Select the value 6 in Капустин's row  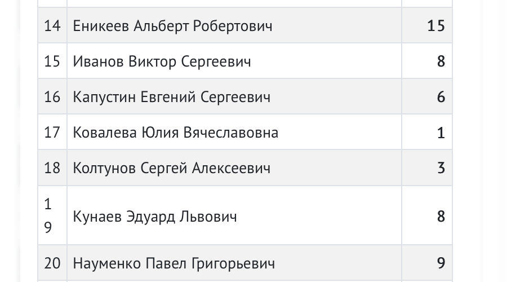click(441, 97)
